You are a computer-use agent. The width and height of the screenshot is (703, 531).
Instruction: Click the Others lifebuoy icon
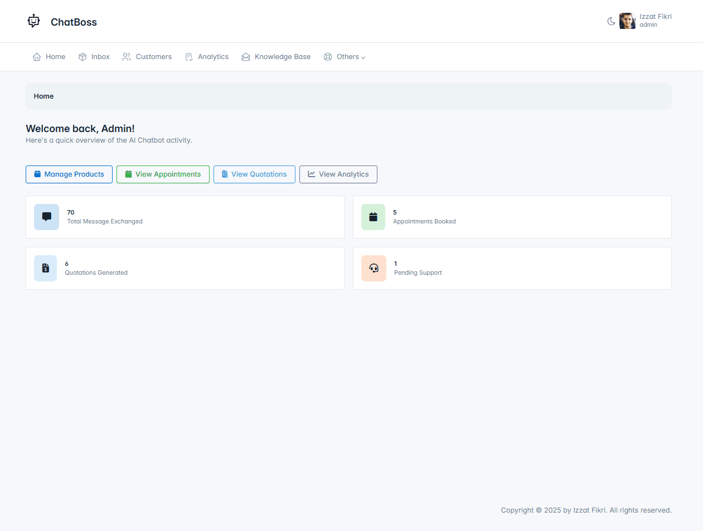[328, 57]
